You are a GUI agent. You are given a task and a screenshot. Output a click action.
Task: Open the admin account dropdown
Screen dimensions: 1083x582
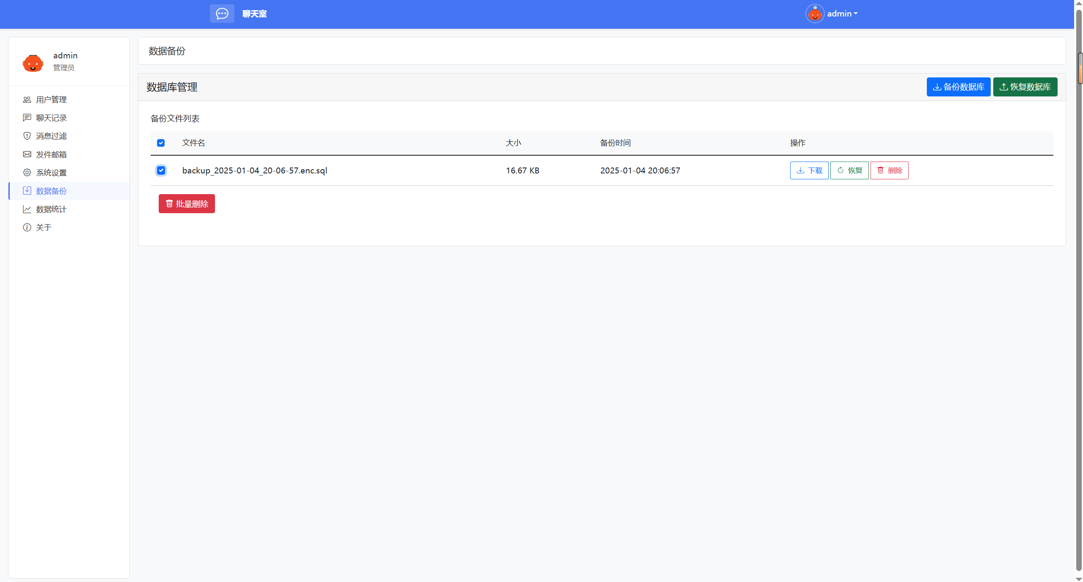(842, 14)
